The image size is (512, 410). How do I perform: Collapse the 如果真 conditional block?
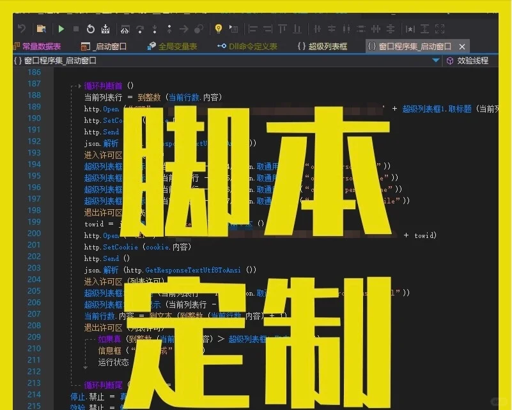coord(84,339)
